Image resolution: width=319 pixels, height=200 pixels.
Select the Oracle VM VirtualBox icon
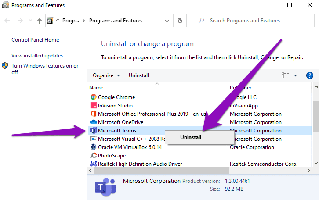coord(93,147)
